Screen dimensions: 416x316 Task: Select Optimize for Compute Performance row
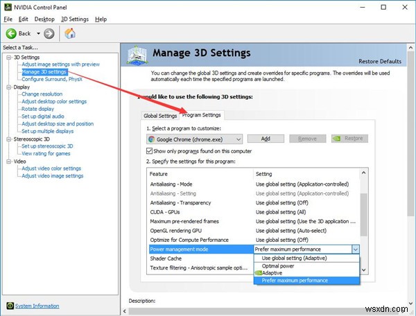(254, 240)
